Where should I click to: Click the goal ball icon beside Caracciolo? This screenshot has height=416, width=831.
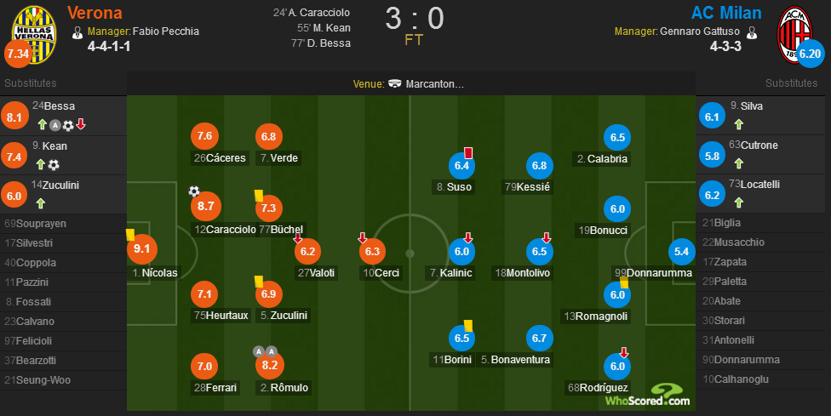(194, 191)
